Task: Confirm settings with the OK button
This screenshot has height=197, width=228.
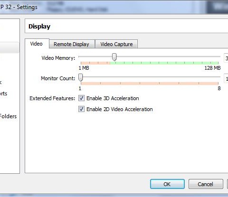Action: coord(167,184)
